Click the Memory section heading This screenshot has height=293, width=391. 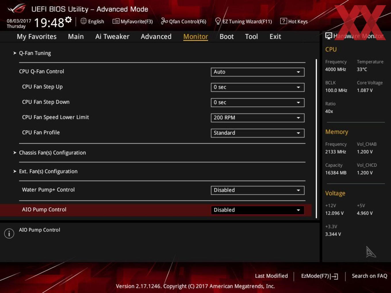(337, 132)
